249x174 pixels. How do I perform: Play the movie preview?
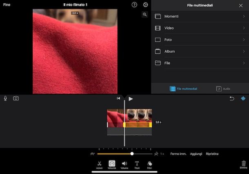tap(131, 99)
